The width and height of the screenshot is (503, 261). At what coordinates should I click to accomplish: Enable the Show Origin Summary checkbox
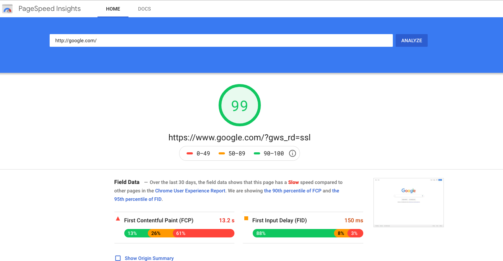(x=118, y=258)
